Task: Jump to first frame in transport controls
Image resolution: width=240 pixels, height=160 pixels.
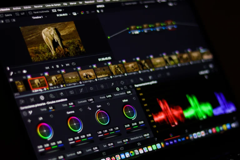Action: [47, 68]
